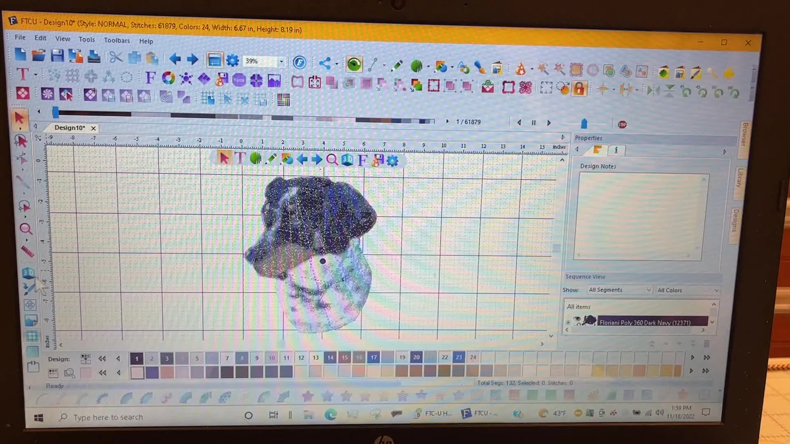Click the blue Share icon

[325, 63]
